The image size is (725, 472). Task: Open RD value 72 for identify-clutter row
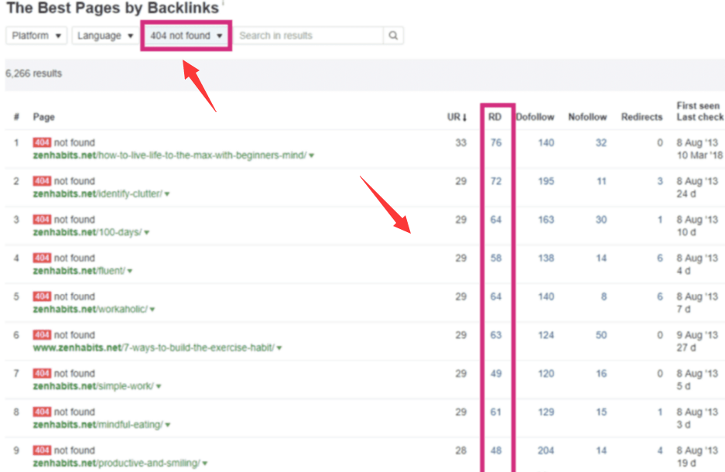496,181
